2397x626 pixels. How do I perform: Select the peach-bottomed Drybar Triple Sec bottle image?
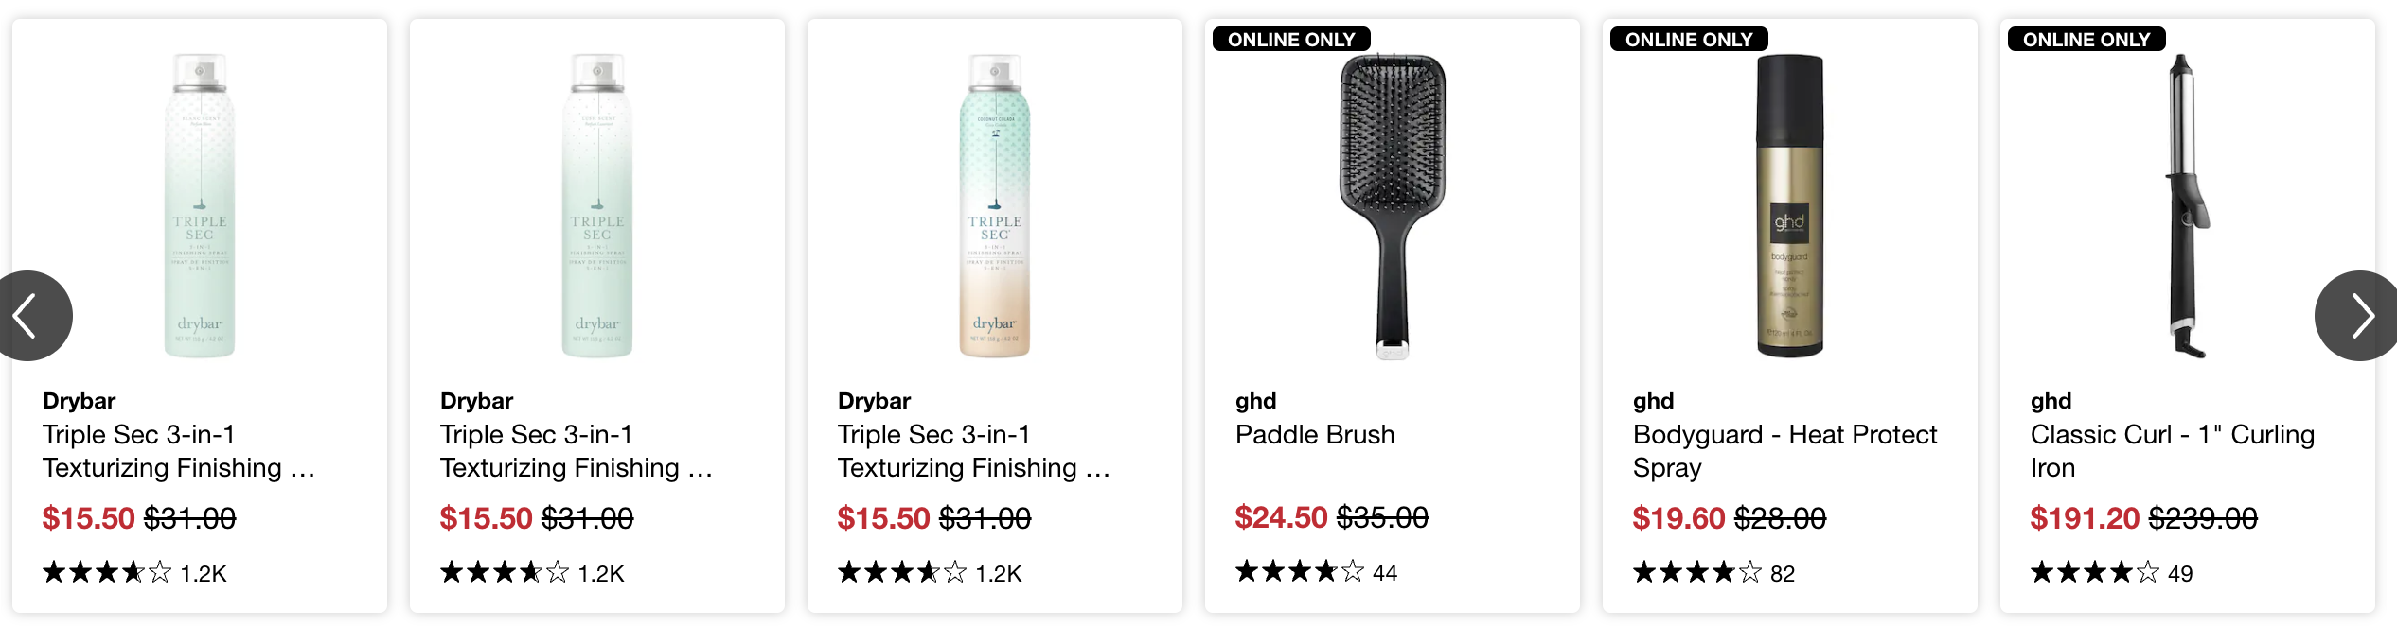click(x=994, y=206)
